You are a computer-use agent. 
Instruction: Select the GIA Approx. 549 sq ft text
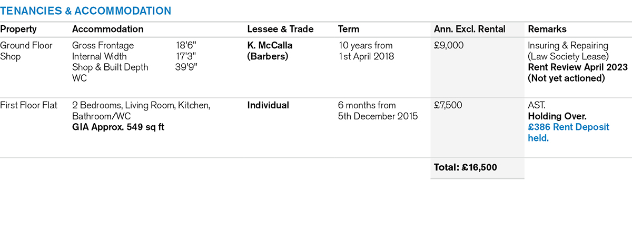(x=118, y=127)
